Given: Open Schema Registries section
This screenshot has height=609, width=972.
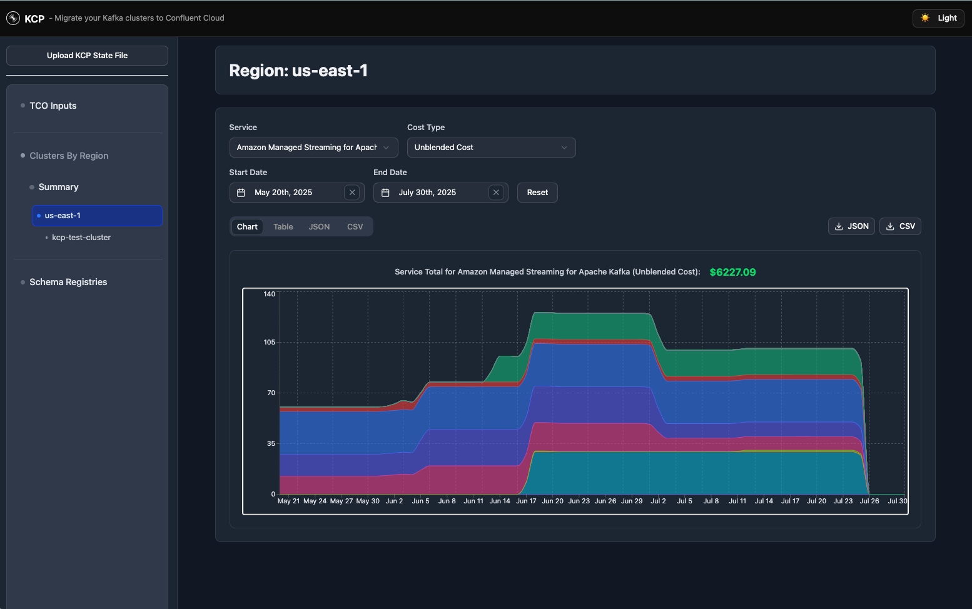Looking at the screenshot, I should [x=68, y=282].
